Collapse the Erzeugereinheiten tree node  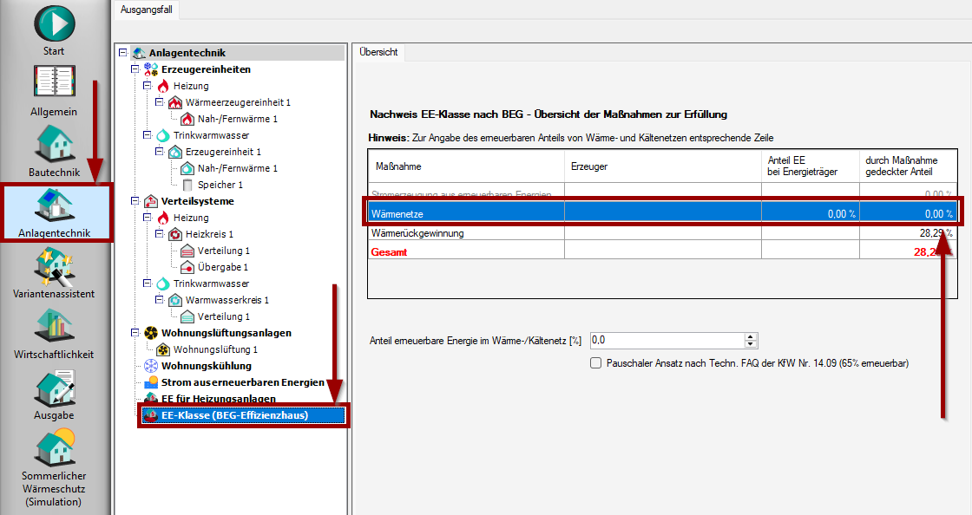135,69
